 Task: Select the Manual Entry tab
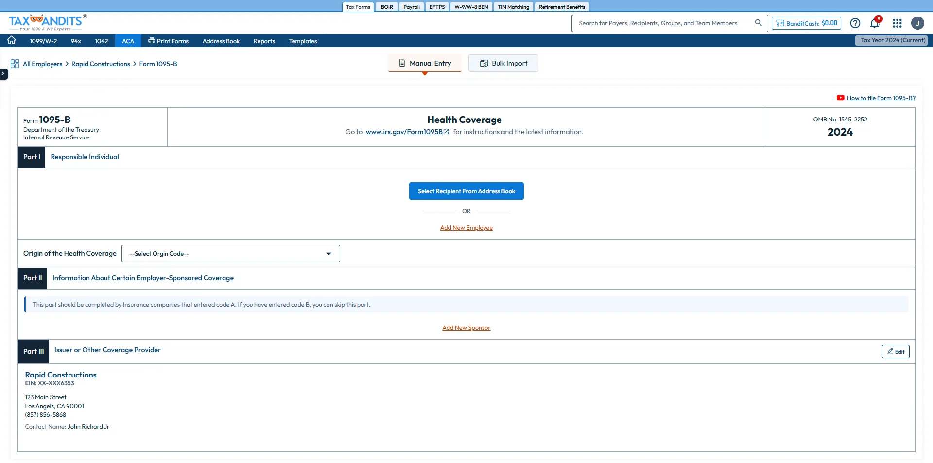(425, 63)
